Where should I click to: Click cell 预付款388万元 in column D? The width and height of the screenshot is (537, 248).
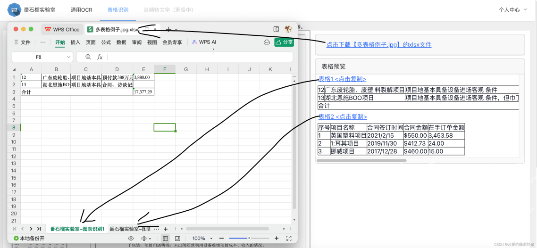[x=117, y=78]
